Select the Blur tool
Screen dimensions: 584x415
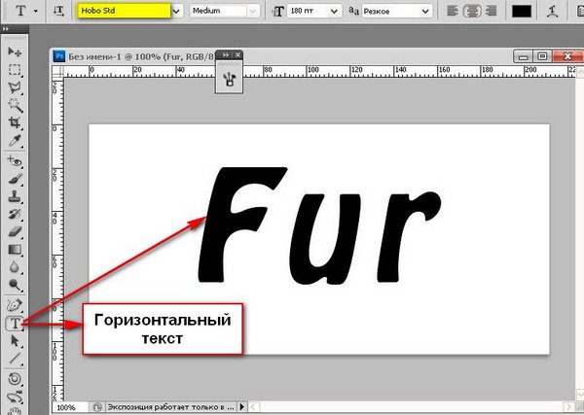pos(15,267)
